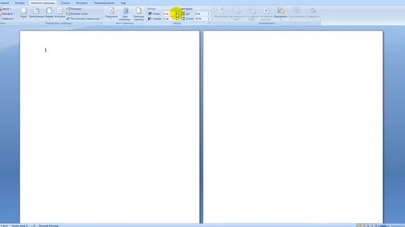Open the Line Numbers (Номера строк) dropdown
405x227 pixels.
pos(78,14)
